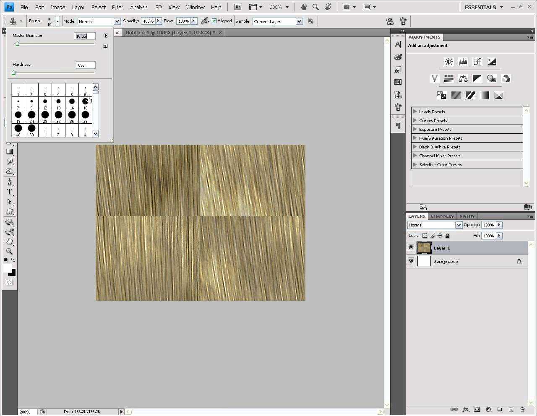Click the Curves adjustment icon
The height and width of the screenshot is (416, 537).
(x=477, y=62)
